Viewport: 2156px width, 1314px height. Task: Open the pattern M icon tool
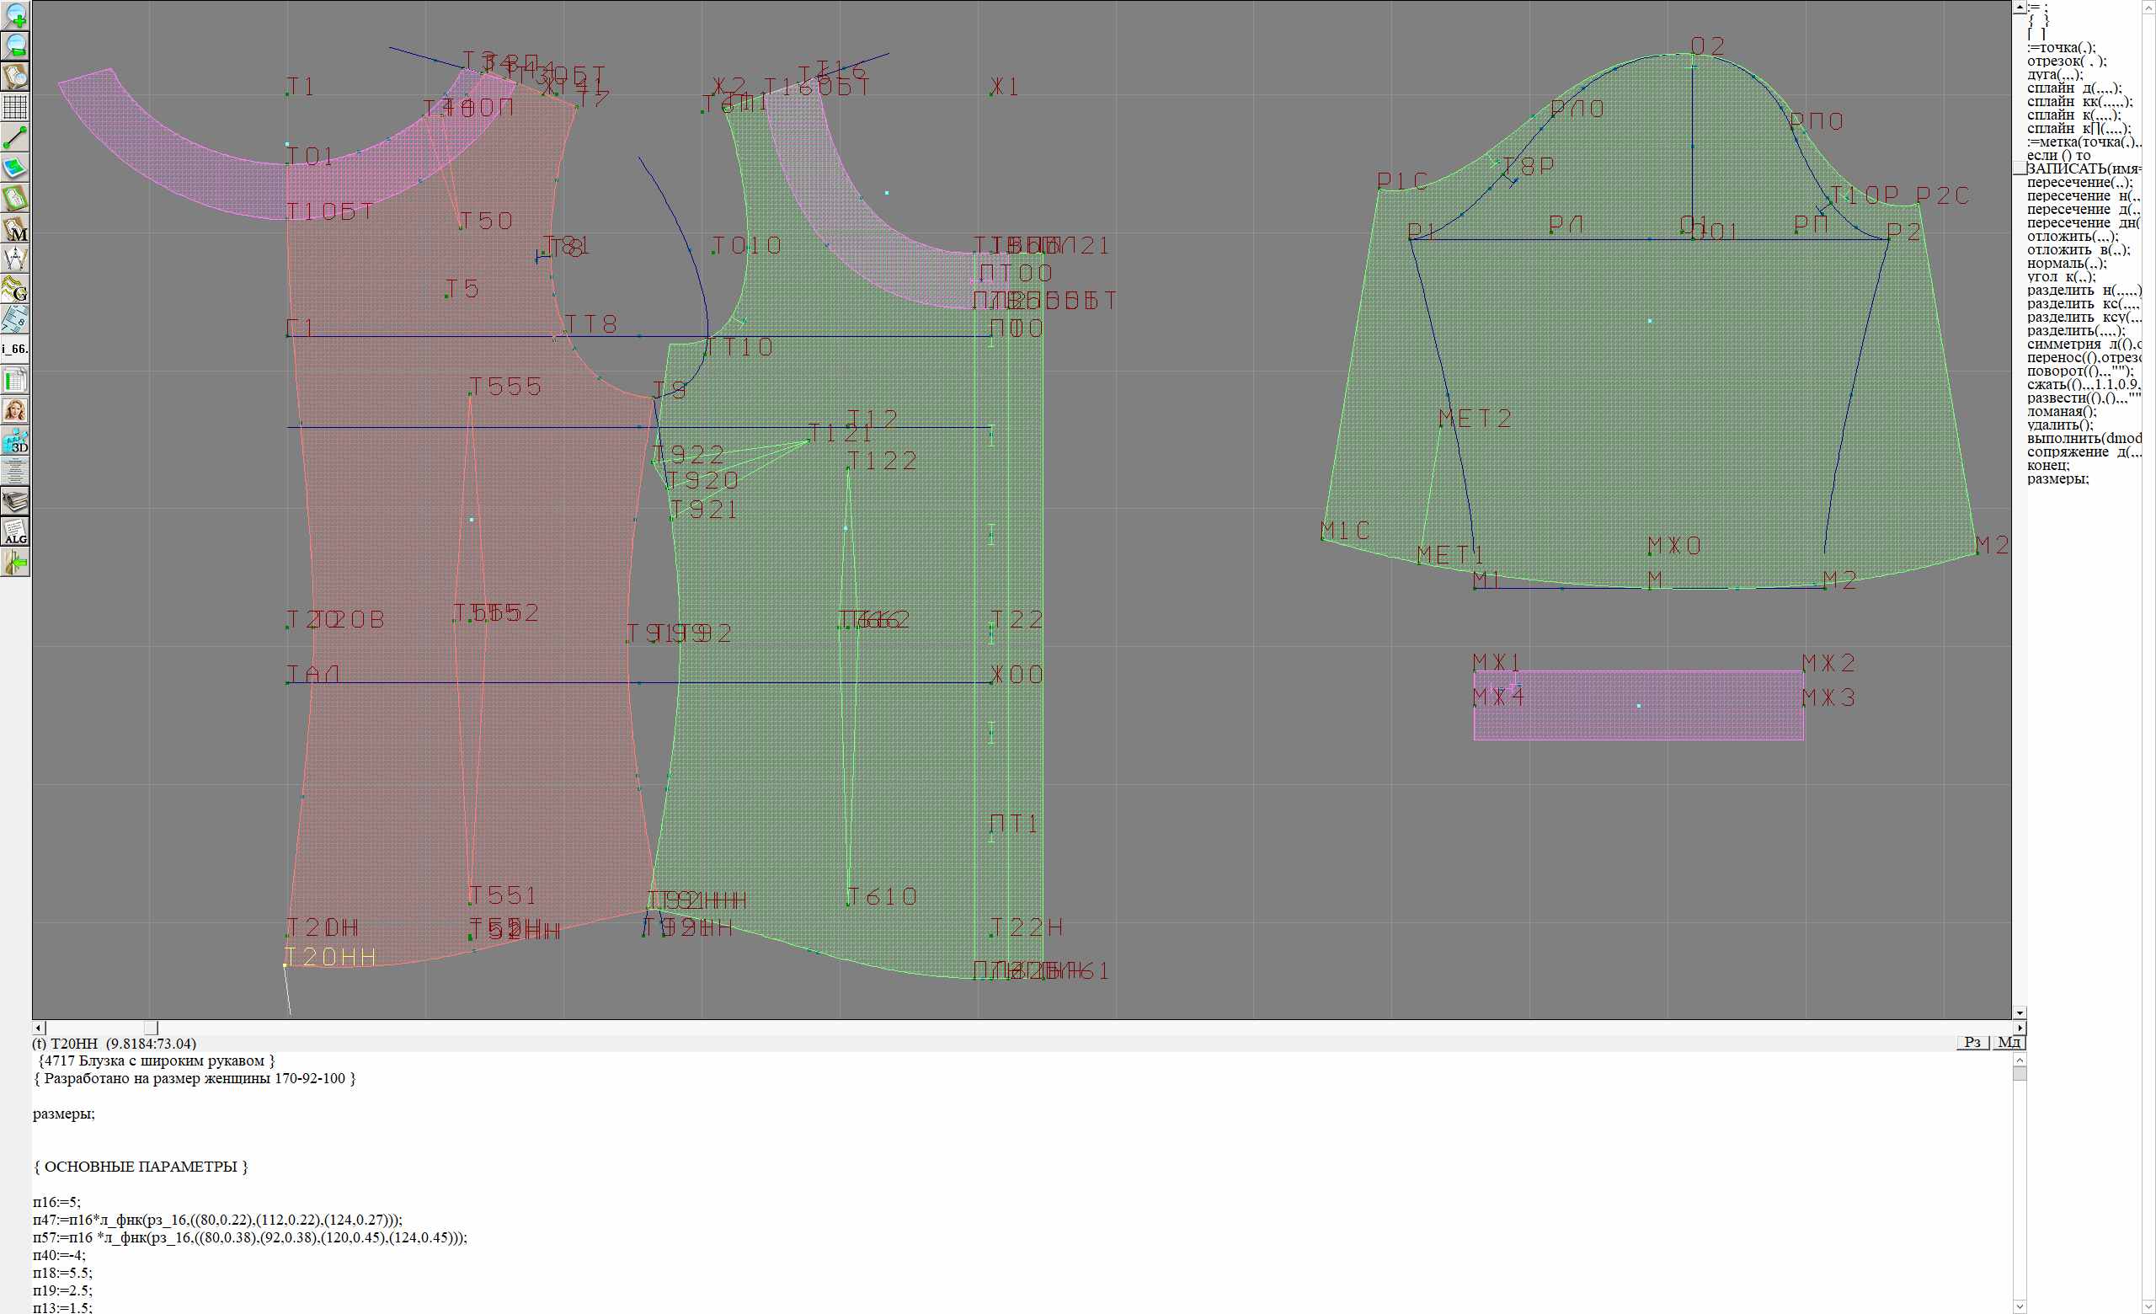pos(16,229)
